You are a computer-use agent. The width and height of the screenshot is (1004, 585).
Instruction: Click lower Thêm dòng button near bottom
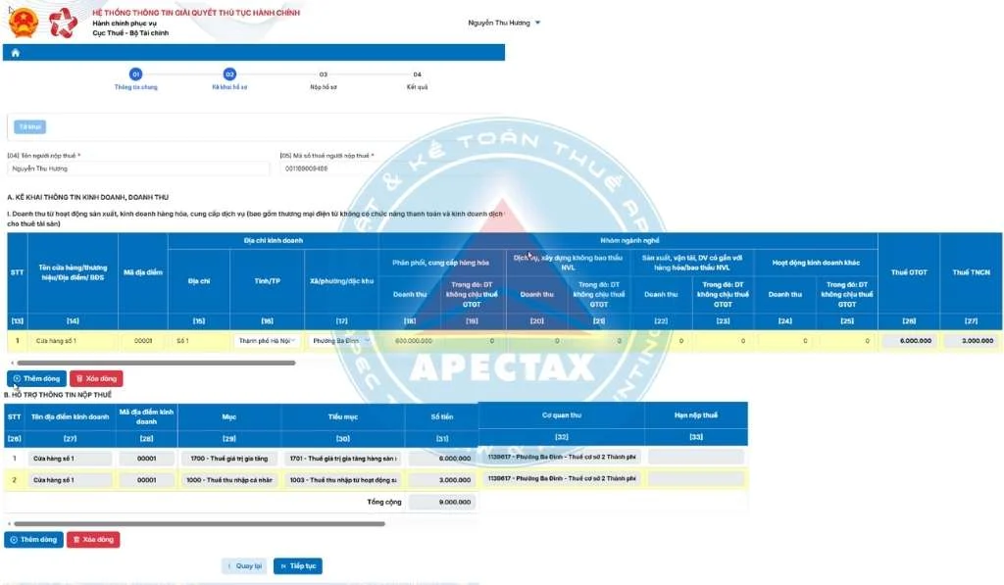coord(34,540)
